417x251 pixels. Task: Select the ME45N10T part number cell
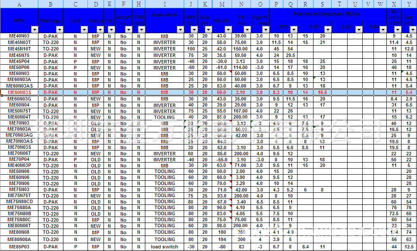click(x=19, y=49)
